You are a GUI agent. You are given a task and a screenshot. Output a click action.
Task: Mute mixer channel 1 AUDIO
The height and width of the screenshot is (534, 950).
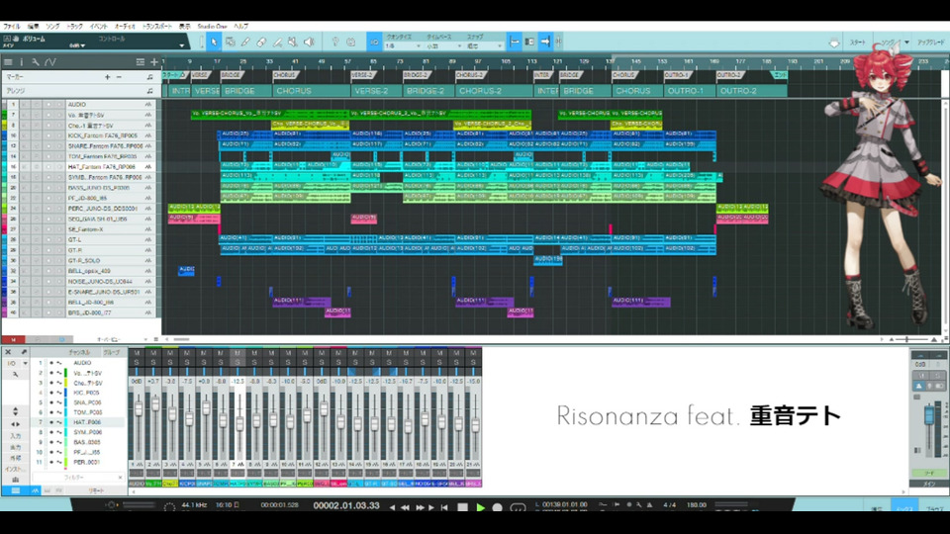137,353
